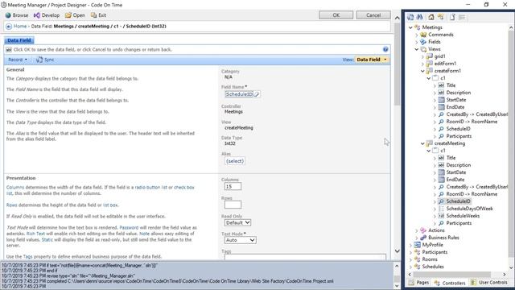Open the Read Only Default dropdown
This screenshot has height=290, width=515.
pos(237,222)
